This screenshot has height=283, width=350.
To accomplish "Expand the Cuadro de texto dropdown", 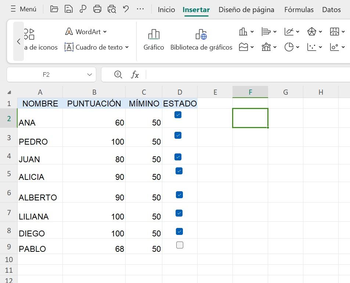I will coord(127,47).
